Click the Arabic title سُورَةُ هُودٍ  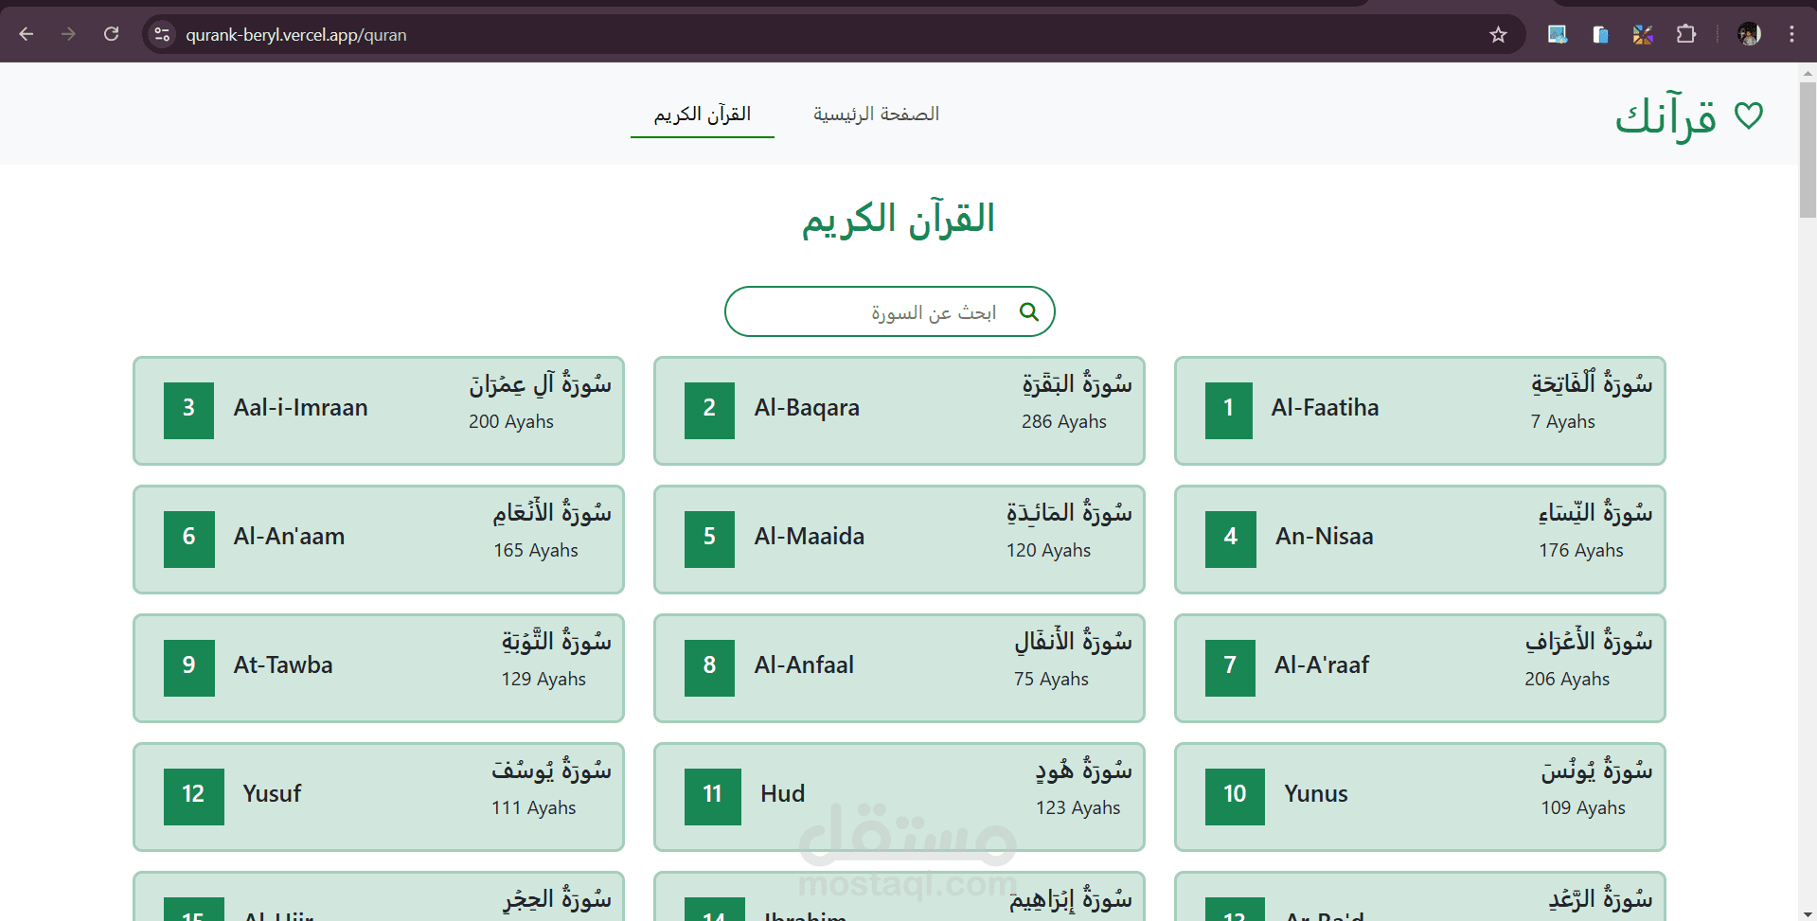point(1083,770)
